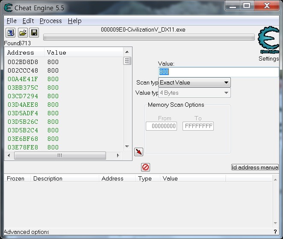Select address row 03D4AEE8

click(64, 105)
